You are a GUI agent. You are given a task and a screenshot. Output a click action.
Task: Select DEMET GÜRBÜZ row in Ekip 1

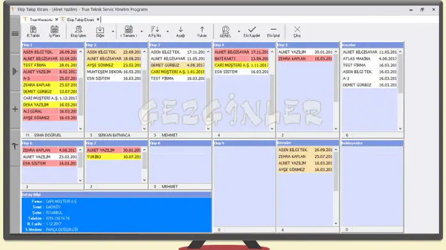(50, 92)
